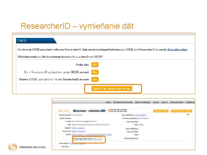Select ResearcherID value A-1078-2013
The width and height of the screenshot is (207, 155).
point(77,115)
